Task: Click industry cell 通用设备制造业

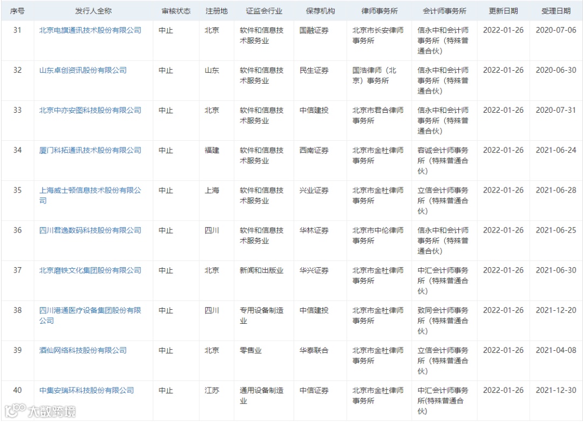Action: click(x=262, y=396)
